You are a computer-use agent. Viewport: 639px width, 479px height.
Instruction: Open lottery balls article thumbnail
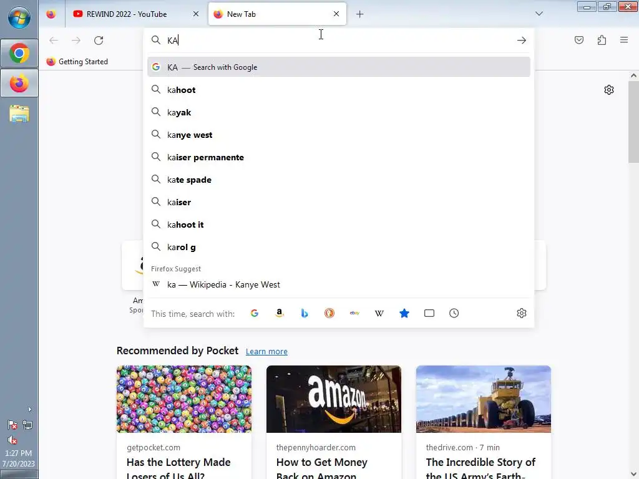[184, 399]
